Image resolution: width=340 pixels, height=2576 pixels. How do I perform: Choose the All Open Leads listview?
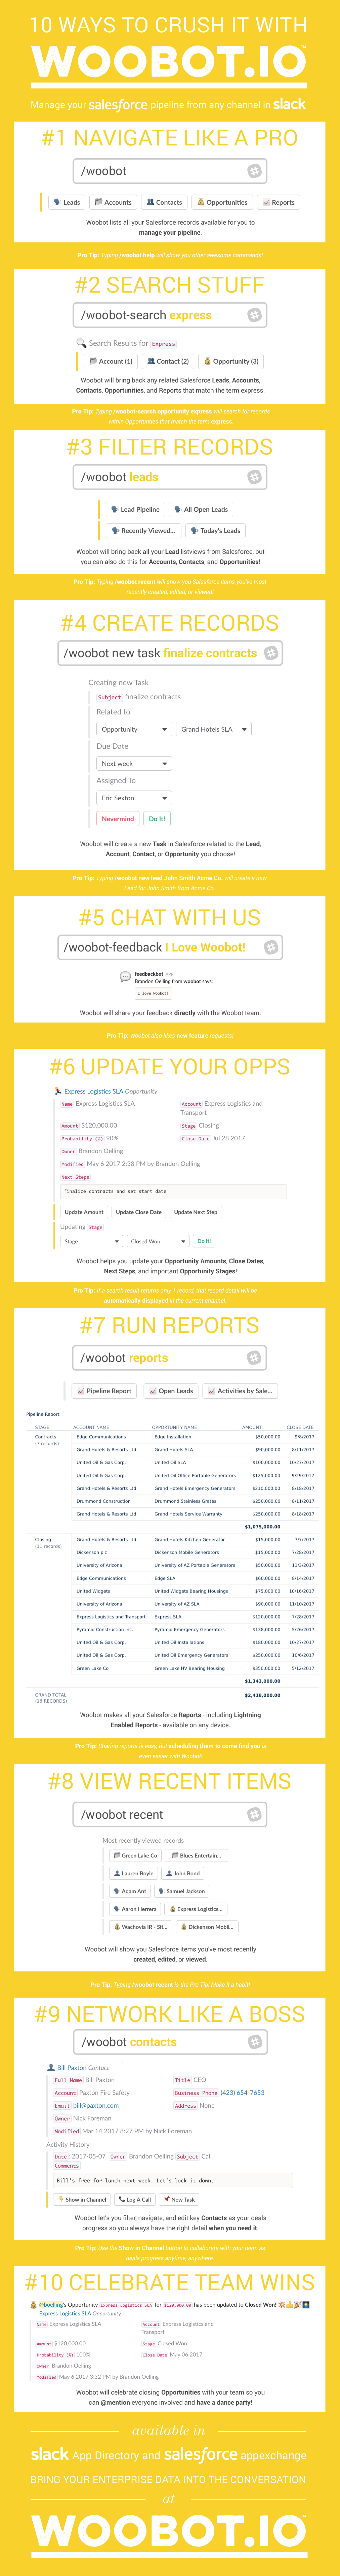click(201, 509)
